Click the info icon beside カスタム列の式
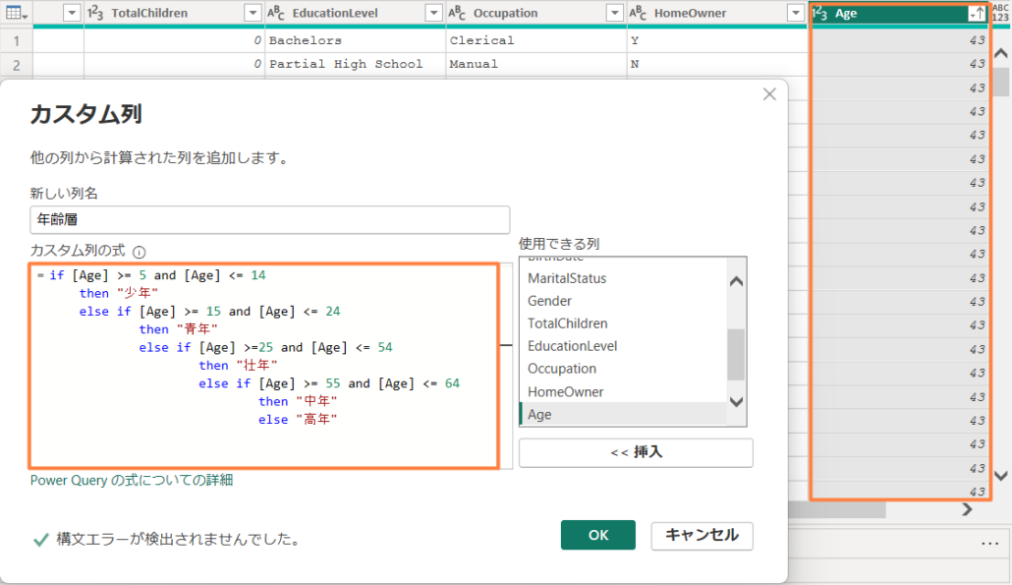 pyautogui.click(x=139, y=252)
